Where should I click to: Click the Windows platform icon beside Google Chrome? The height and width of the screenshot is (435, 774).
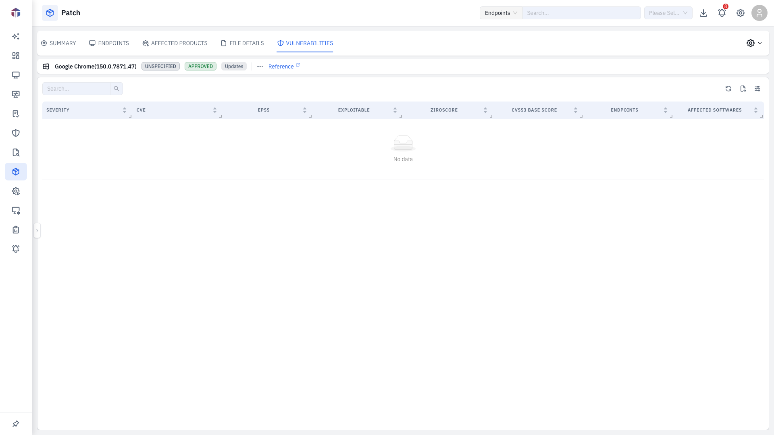click(x=46, y=66)
